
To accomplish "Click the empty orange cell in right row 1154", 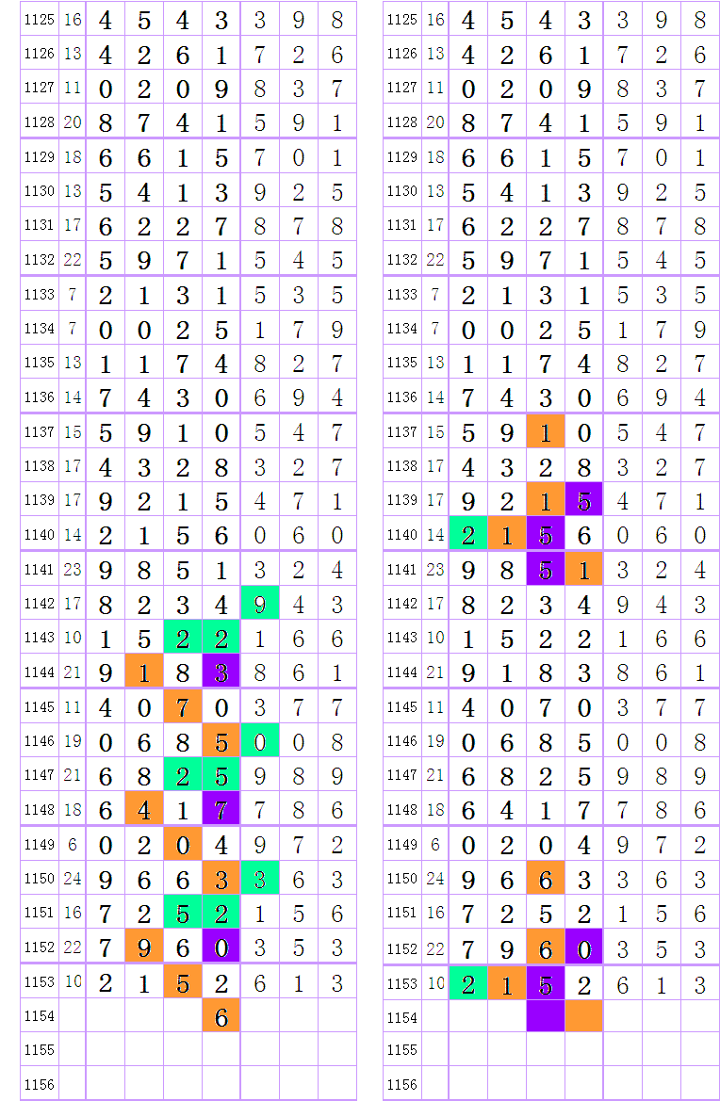I will [x=583, y=1016].
